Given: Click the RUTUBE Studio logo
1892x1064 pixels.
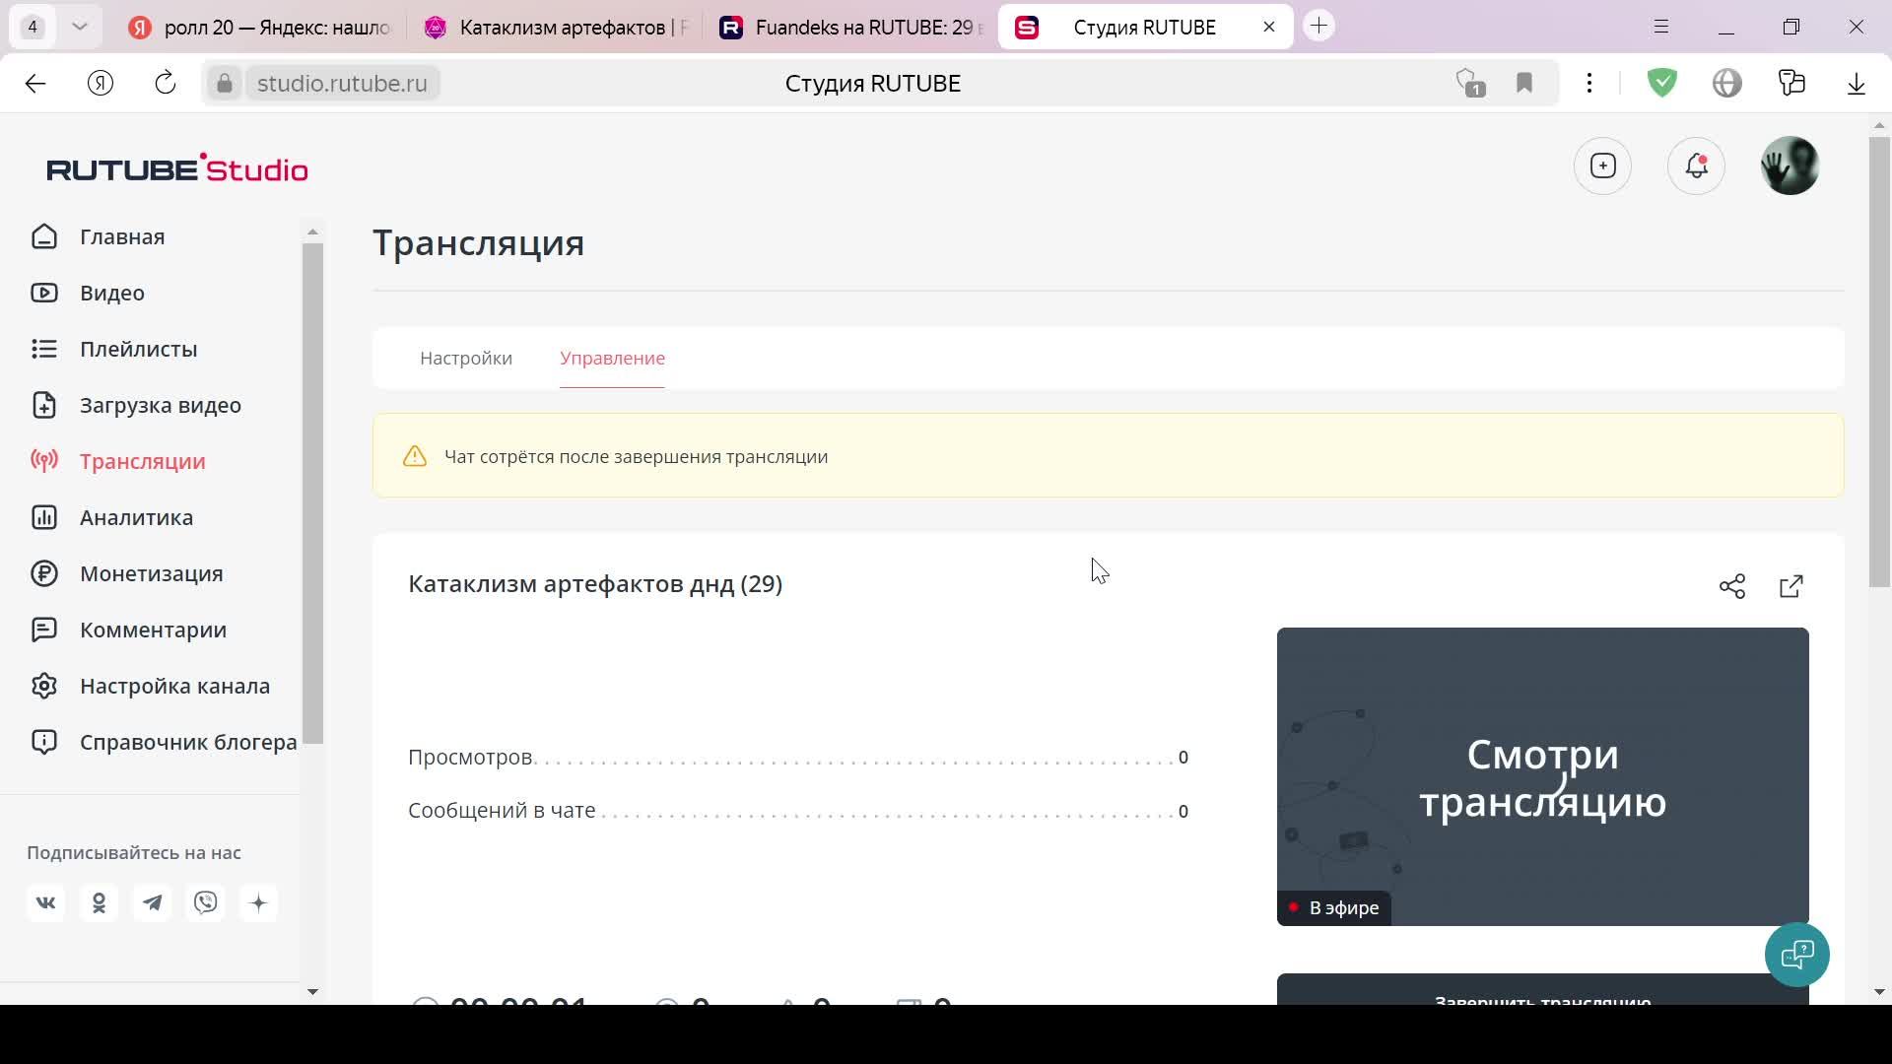Looking at the screenshot, I should [x=177, y=168].
